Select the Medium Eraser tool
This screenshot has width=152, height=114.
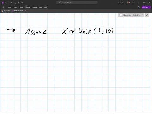coord(17,11)
